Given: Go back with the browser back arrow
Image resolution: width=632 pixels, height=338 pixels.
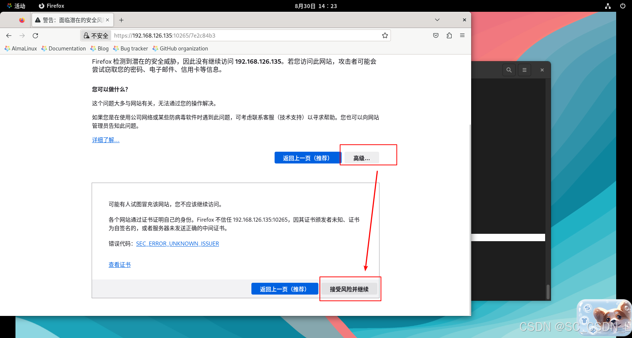Looking at the screenshot, I should [x=9, y=36].
